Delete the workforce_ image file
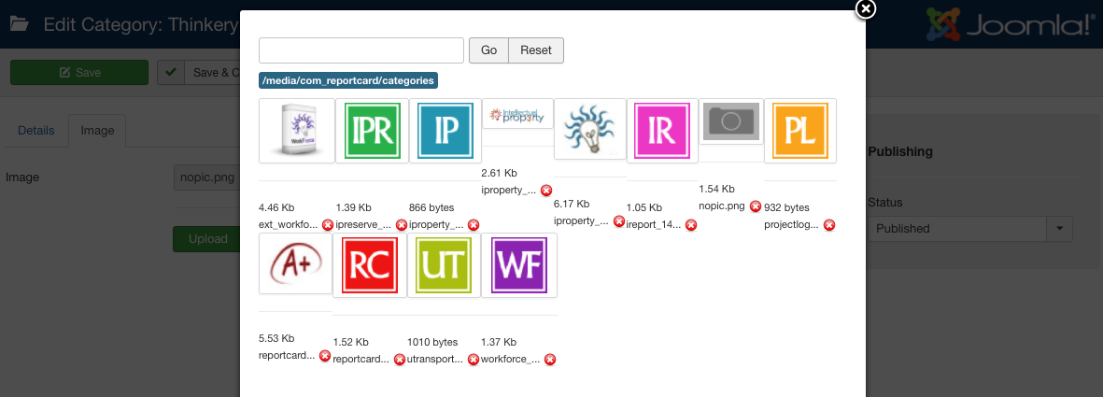This screenshot has width=1103, height=397. pos(550,360)
